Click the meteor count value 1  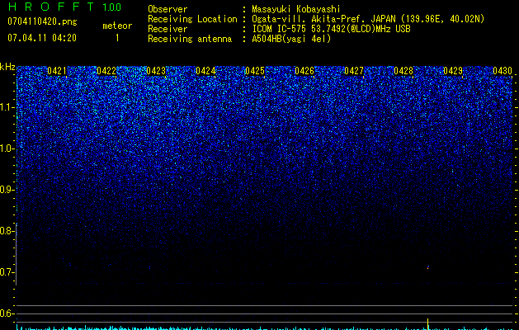(117, 39)
